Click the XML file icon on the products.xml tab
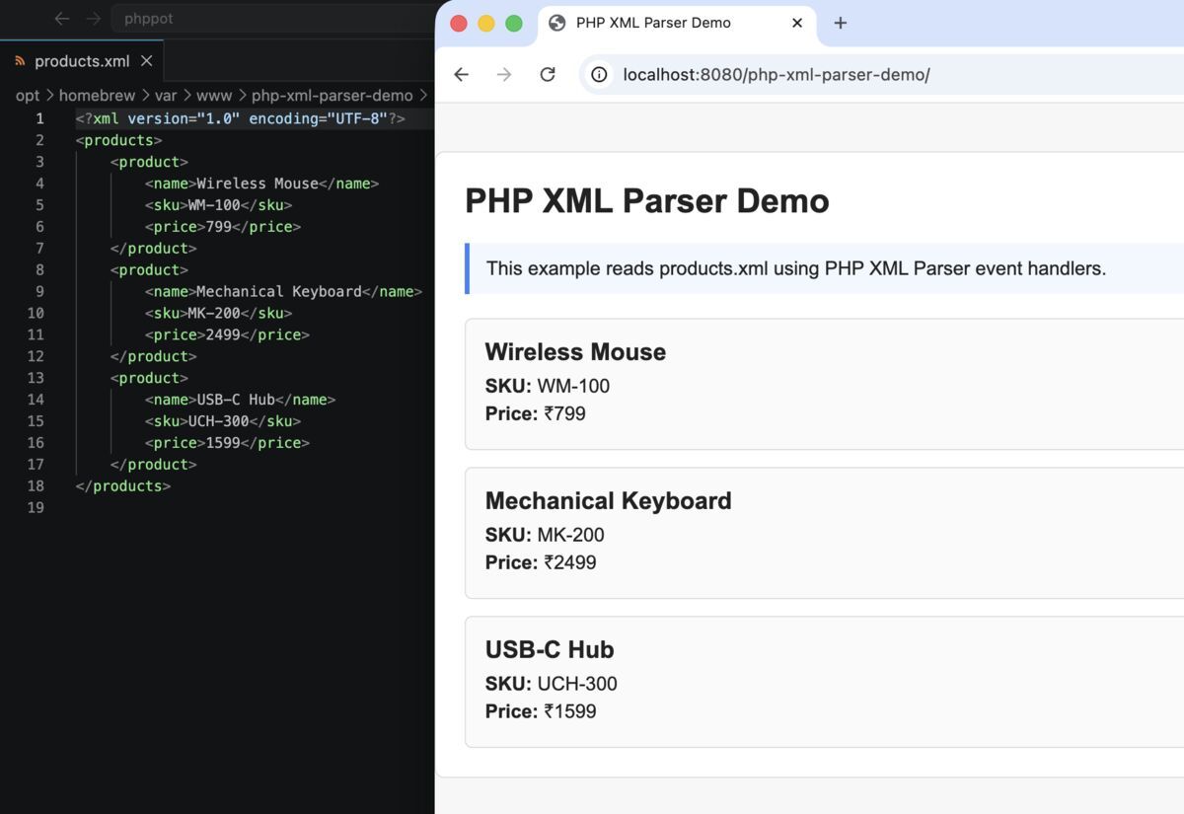The width and height of the screenshot is (1184, 814). [x=20, y=61]
